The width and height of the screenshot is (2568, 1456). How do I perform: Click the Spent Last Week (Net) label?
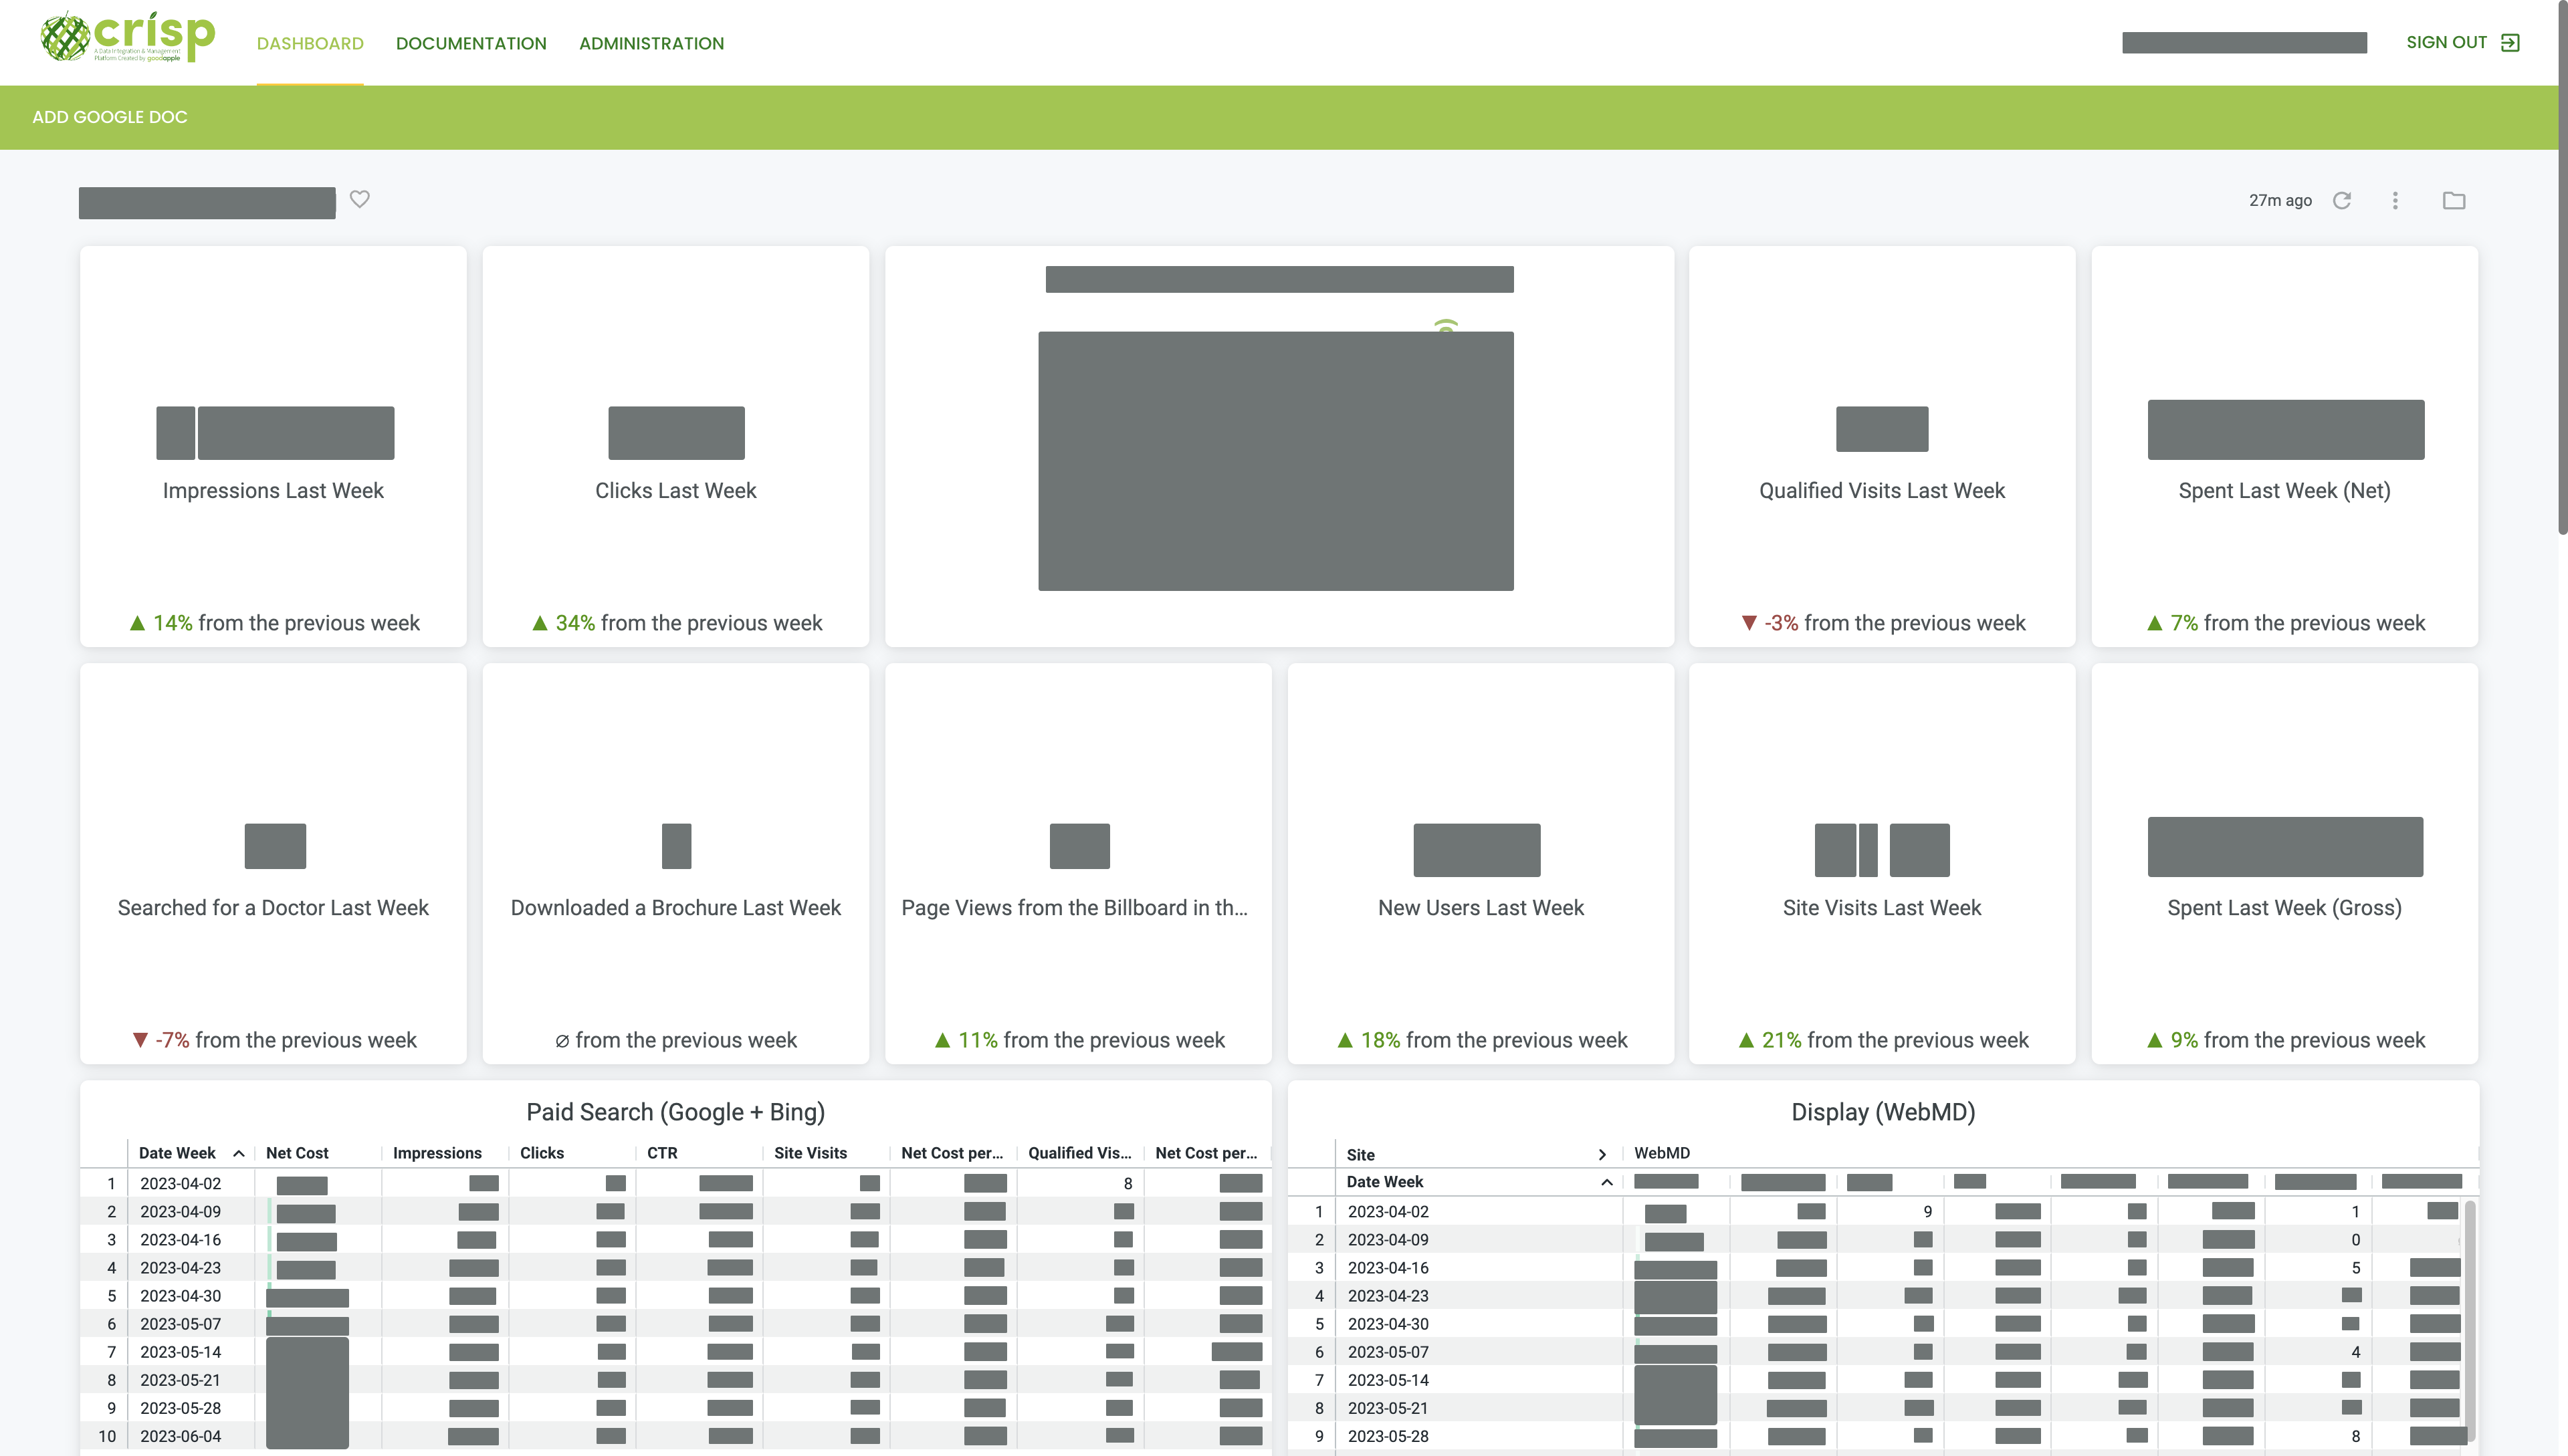2285,490
